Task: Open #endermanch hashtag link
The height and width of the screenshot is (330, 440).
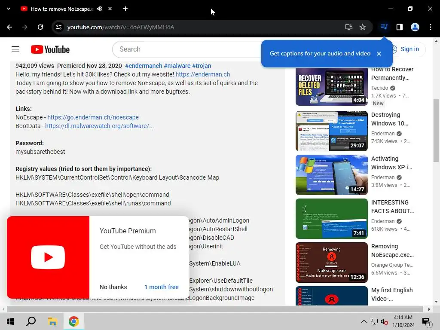Action: (x=144, y=66)
